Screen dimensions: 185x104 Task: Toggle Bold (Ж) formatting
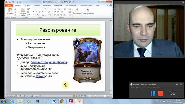[x=33, y=12]
